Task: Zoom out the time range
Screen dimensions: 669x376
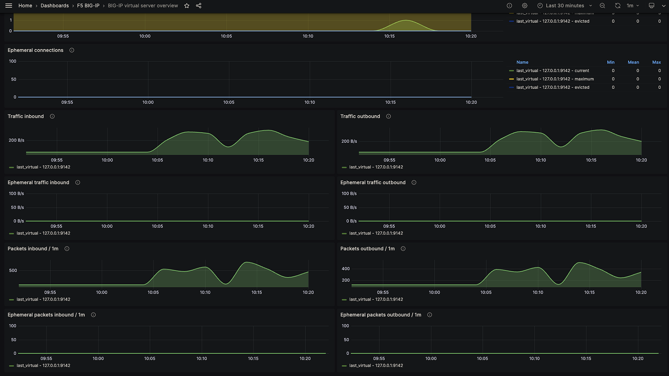Action: (x=602, y=6)
